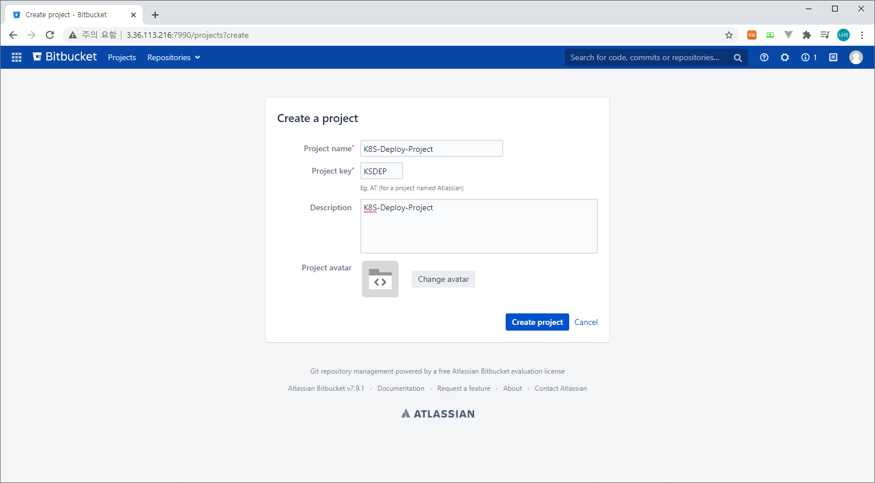Click the browser extensions puzzle icon

pyautogui.click(x=806, y=35)
